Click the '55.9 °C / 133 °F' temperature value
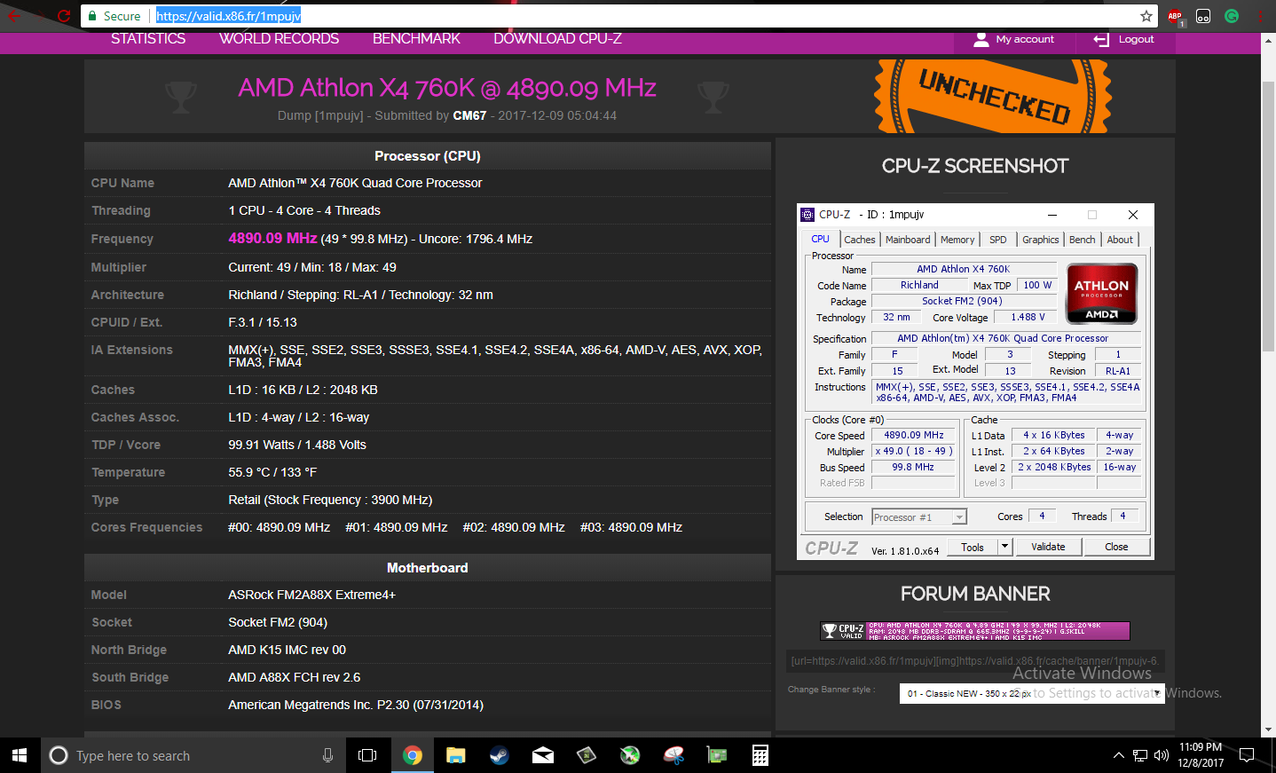The width and height of the screenshot is (1276, 773). (272, 472)
